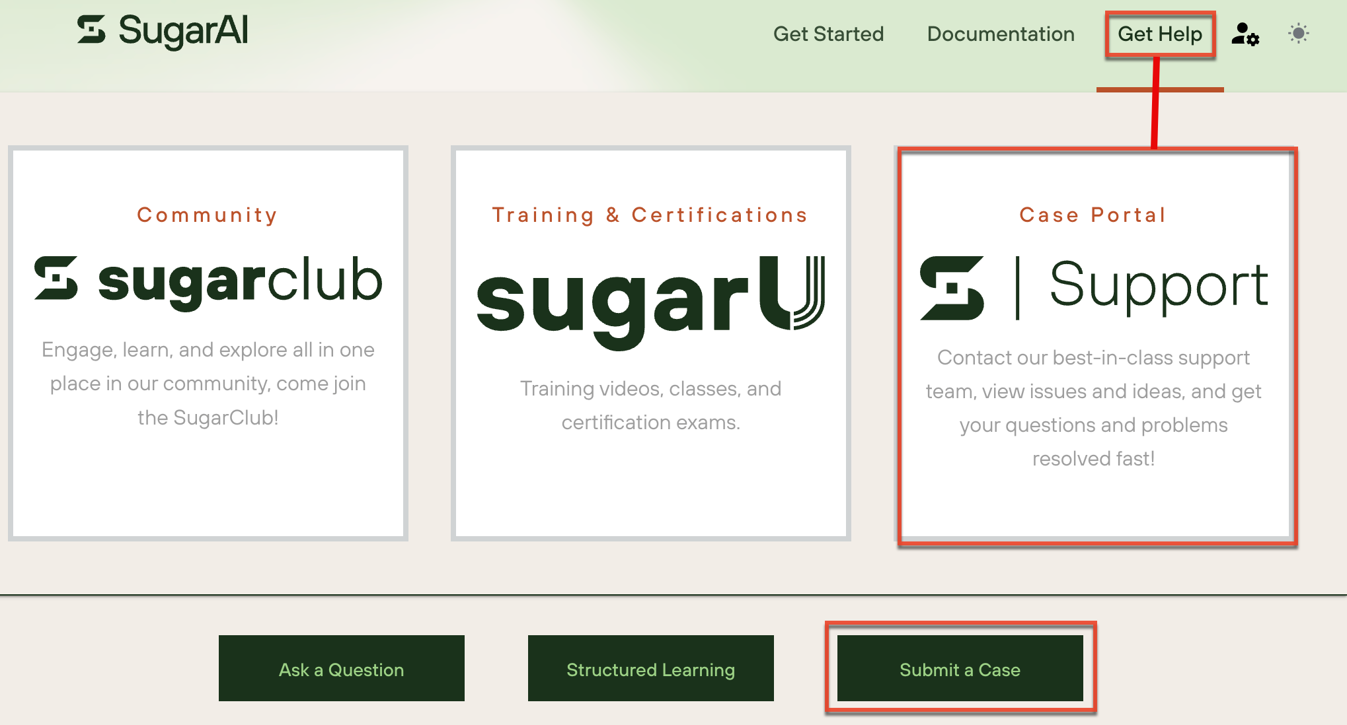Image resolution: width=1347 pixels, height=725 pixels.
Task: Open the Case Portal Support card
Action: pos(1094,343)
